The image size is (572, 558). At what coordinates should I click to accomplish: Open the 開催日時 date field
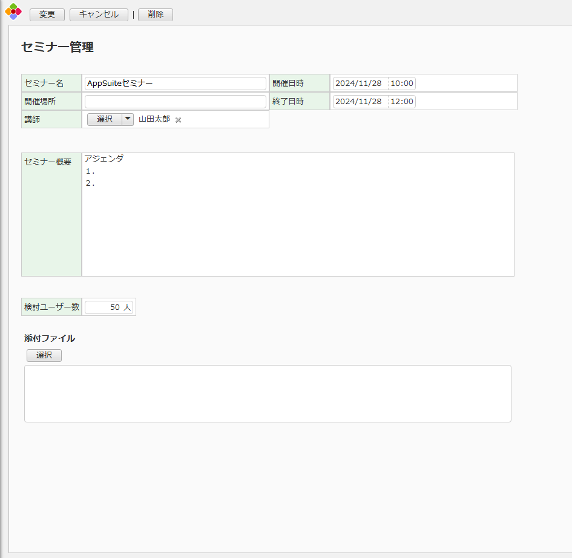tap(359, 84)
